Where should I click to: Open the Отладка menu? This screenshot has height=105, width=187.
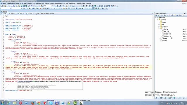tap(47, 3)
